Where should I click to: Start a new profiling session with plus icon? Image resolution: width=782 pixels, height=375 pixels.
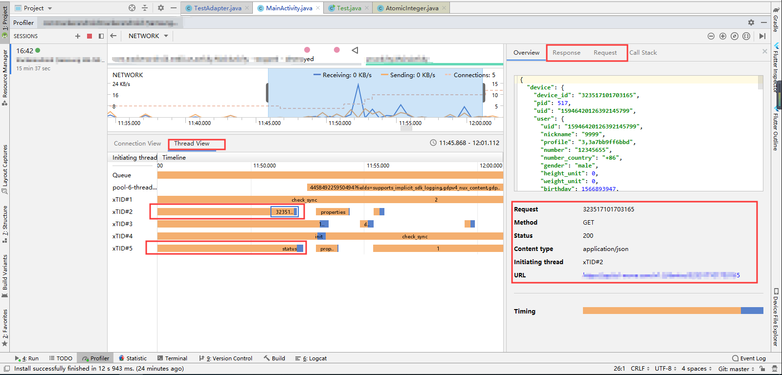[x=77, y=36]
